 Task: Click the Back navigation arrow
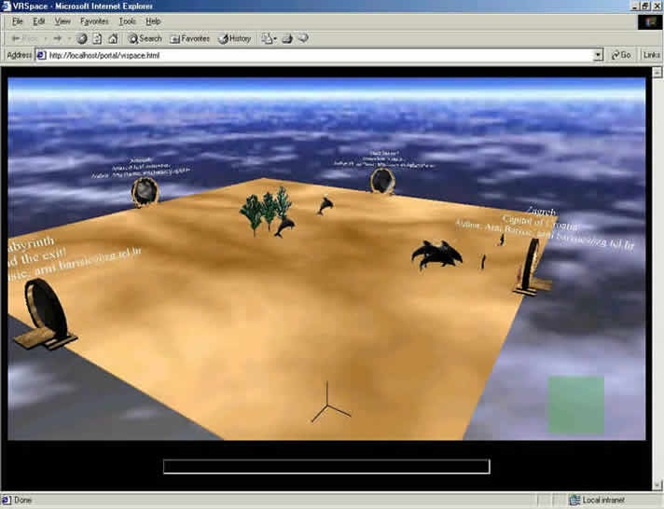pos(22,38)
